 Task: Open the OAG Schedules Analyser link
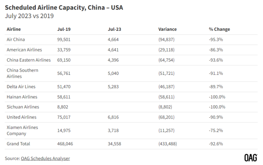click(46, 158)
